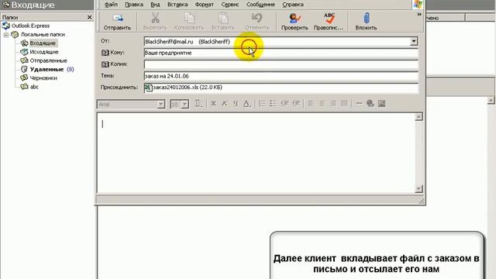
Task: Open the От sender account dropdown
Action: point(413,41)
